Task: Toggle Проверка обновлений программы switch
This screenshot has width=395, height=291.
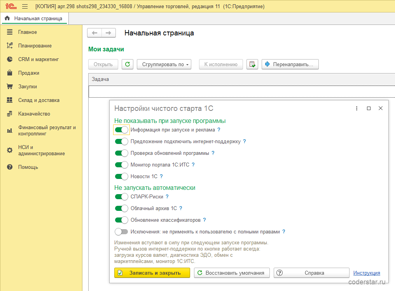Action: (121, 153)
